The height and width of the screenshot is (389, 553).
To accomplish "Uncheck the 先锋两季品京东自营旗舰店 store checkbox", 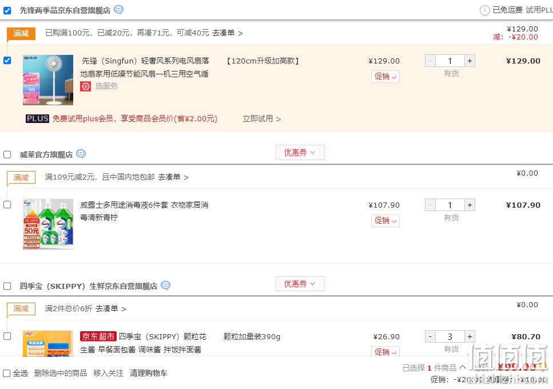I will click(7, 10).
